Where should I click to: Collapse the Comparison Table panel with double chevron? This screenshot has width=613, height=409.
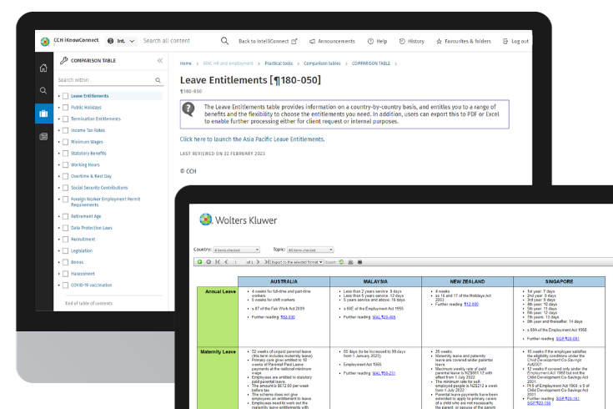(160, 61)
